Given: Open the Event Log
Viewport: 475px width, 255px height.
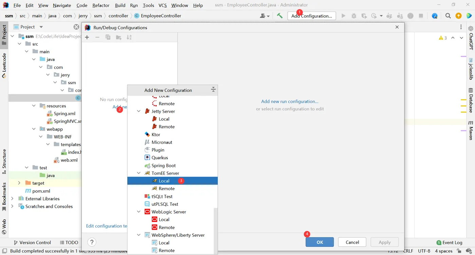Looking at the screenshot, I should 449,242.
